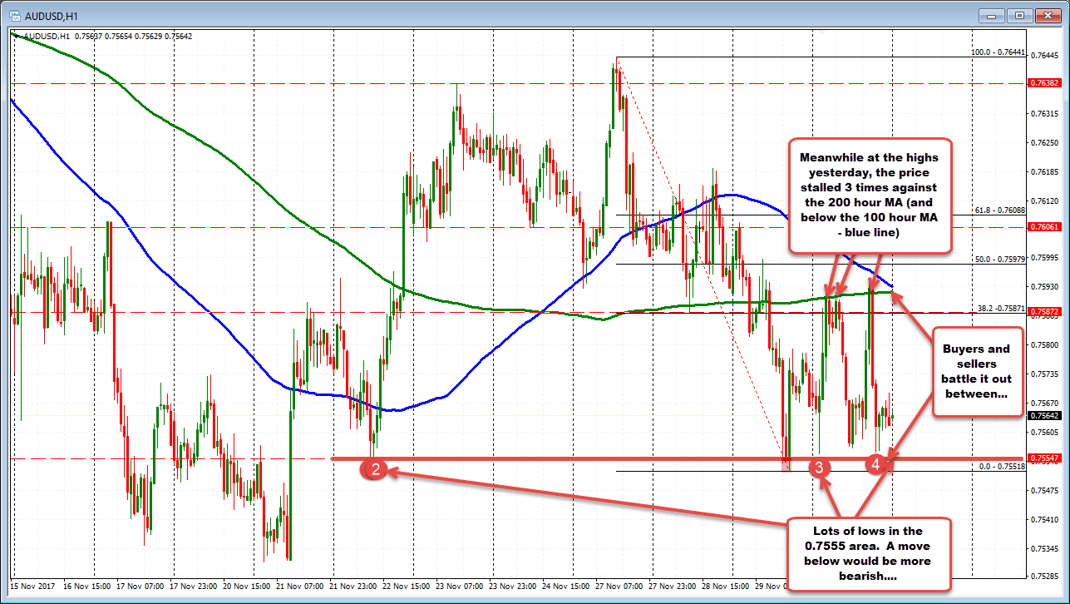
Task: Select the Fibonacci label 38.2 - 0.75871
Action: [999, 307]
